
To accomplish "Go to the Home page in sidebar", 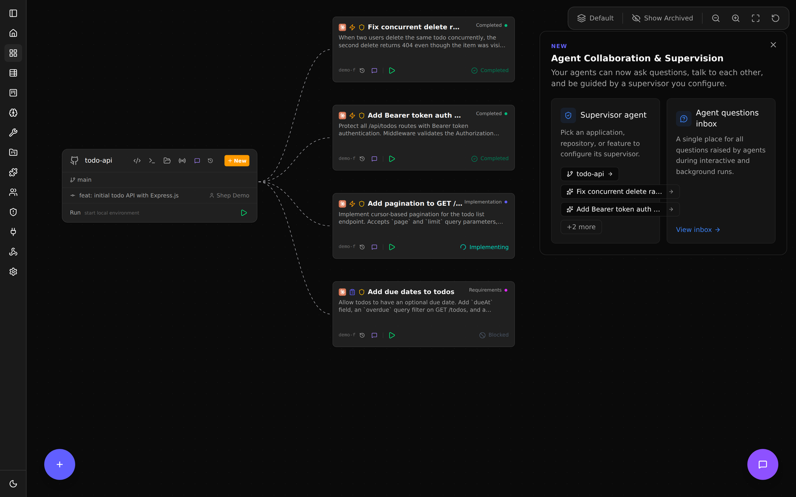I will (x=13, y=33).
